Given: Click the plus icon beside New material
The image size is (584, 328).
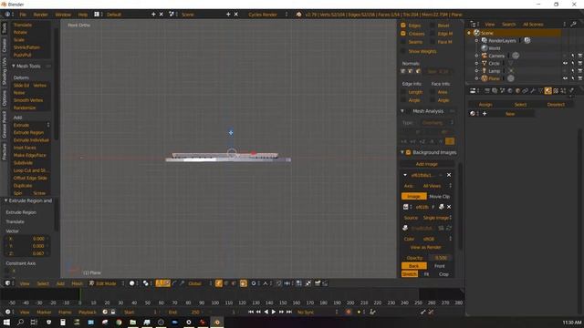Looking at the screenshot, I should click(x=485, y=113).
